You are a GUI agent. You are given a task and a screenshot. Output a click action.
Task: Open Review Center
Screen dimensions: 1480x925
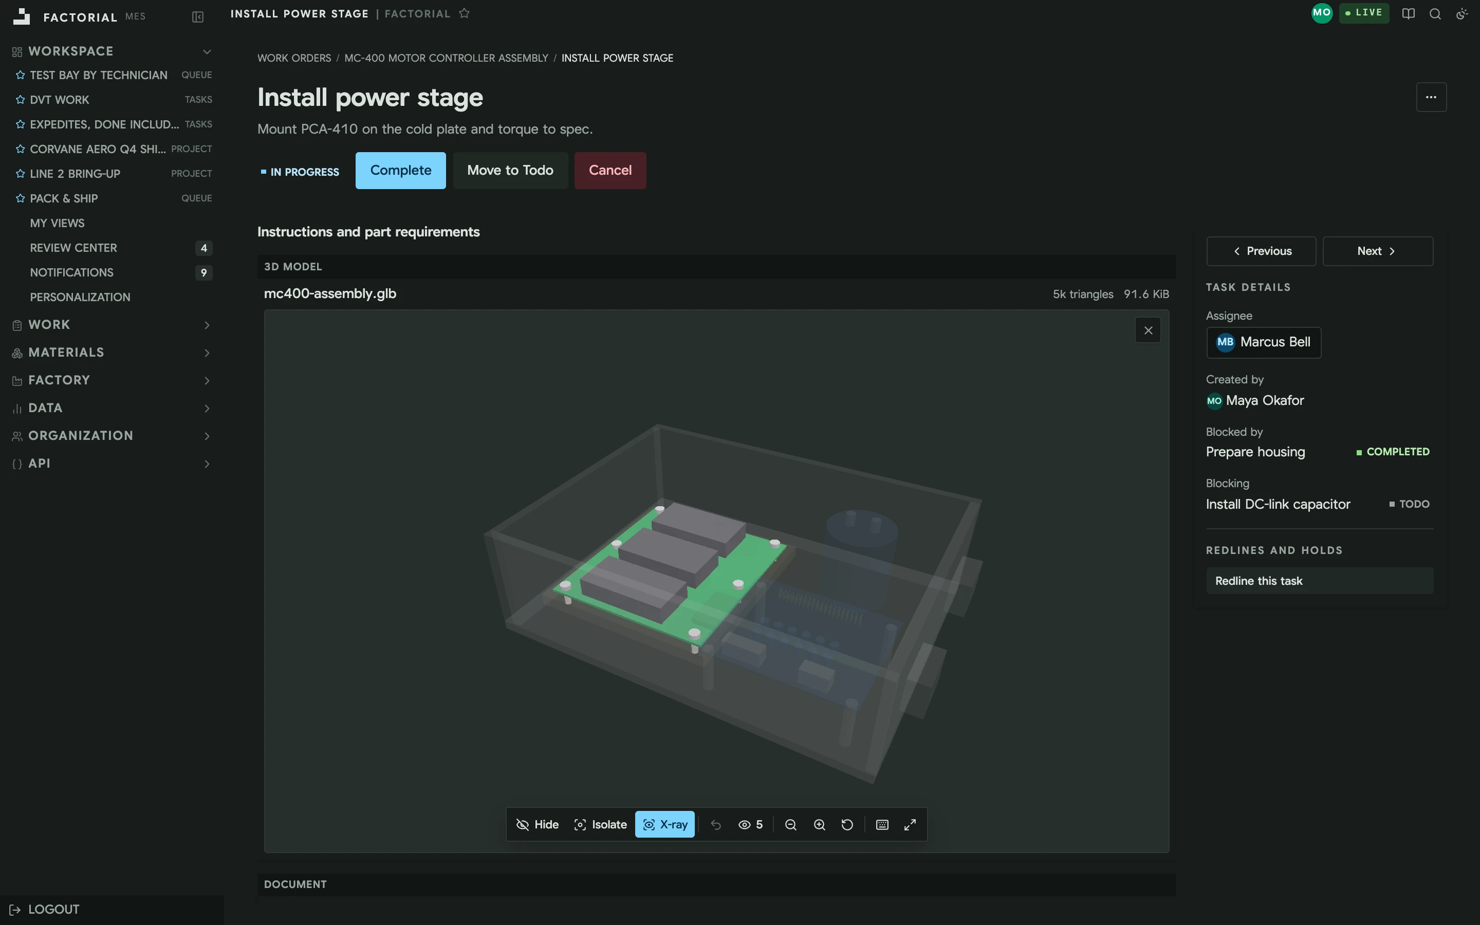73,248
